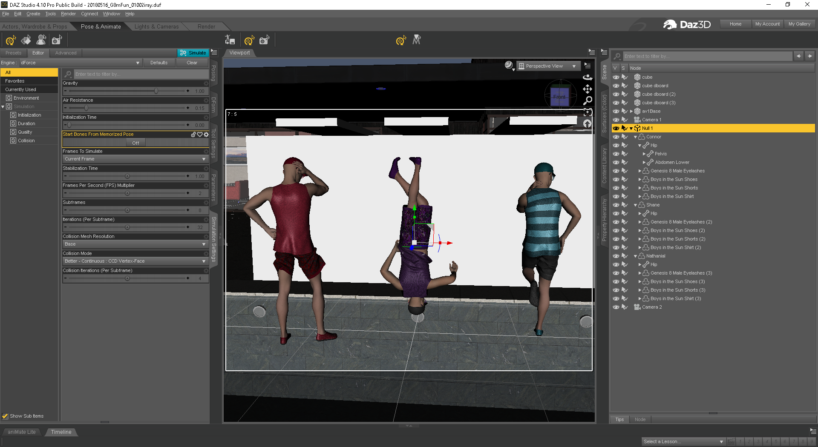Collapse the Nathanial tree node
The width and height of the screenshot is (818, 447).
click(x=635, y=256)
